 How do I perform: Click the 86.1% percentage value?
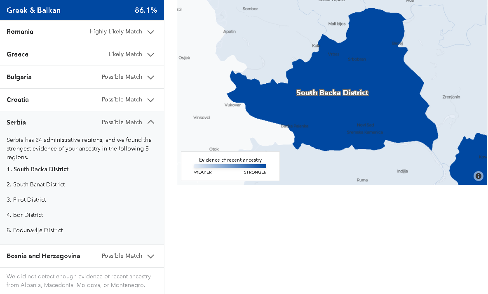tap(146, 10)
